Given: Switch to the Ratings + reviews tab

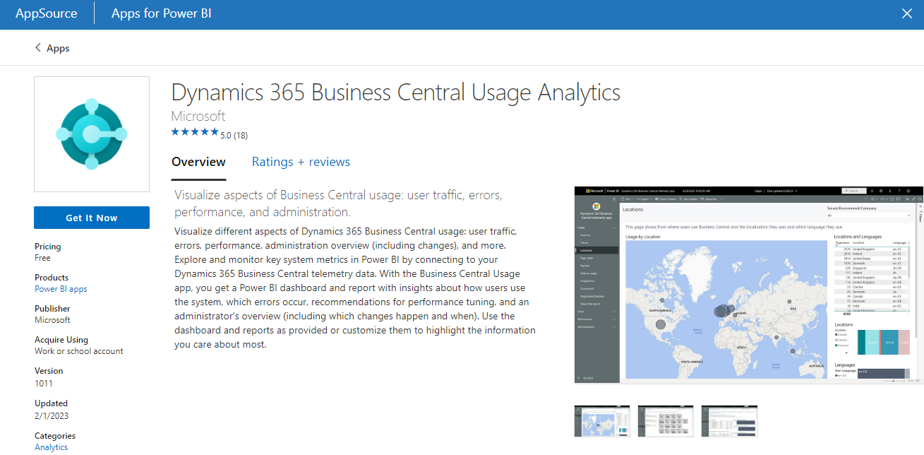Looking at the screenshot, I should tap(301, 162).
